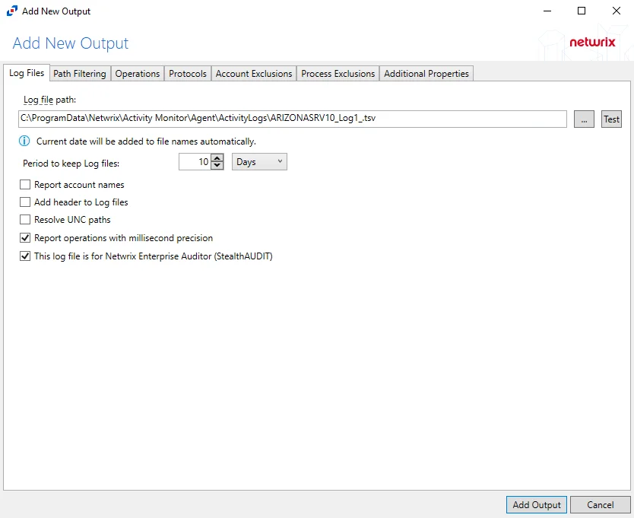Click the browse (...) button for log path
634x518 pixels.
(x=584, y=119)
